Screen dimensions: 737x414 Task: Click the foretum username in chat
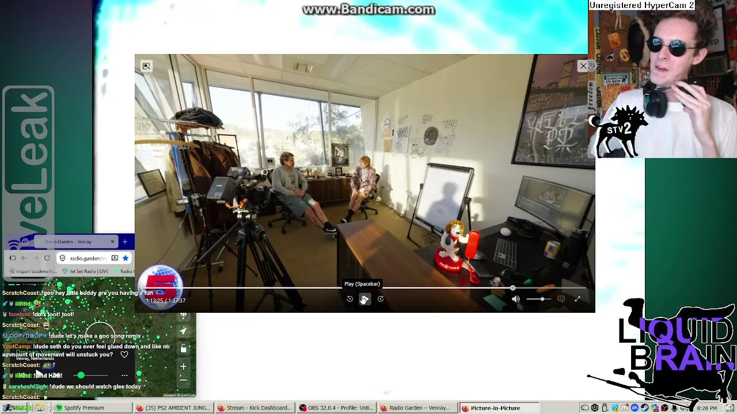coord(20,315)
